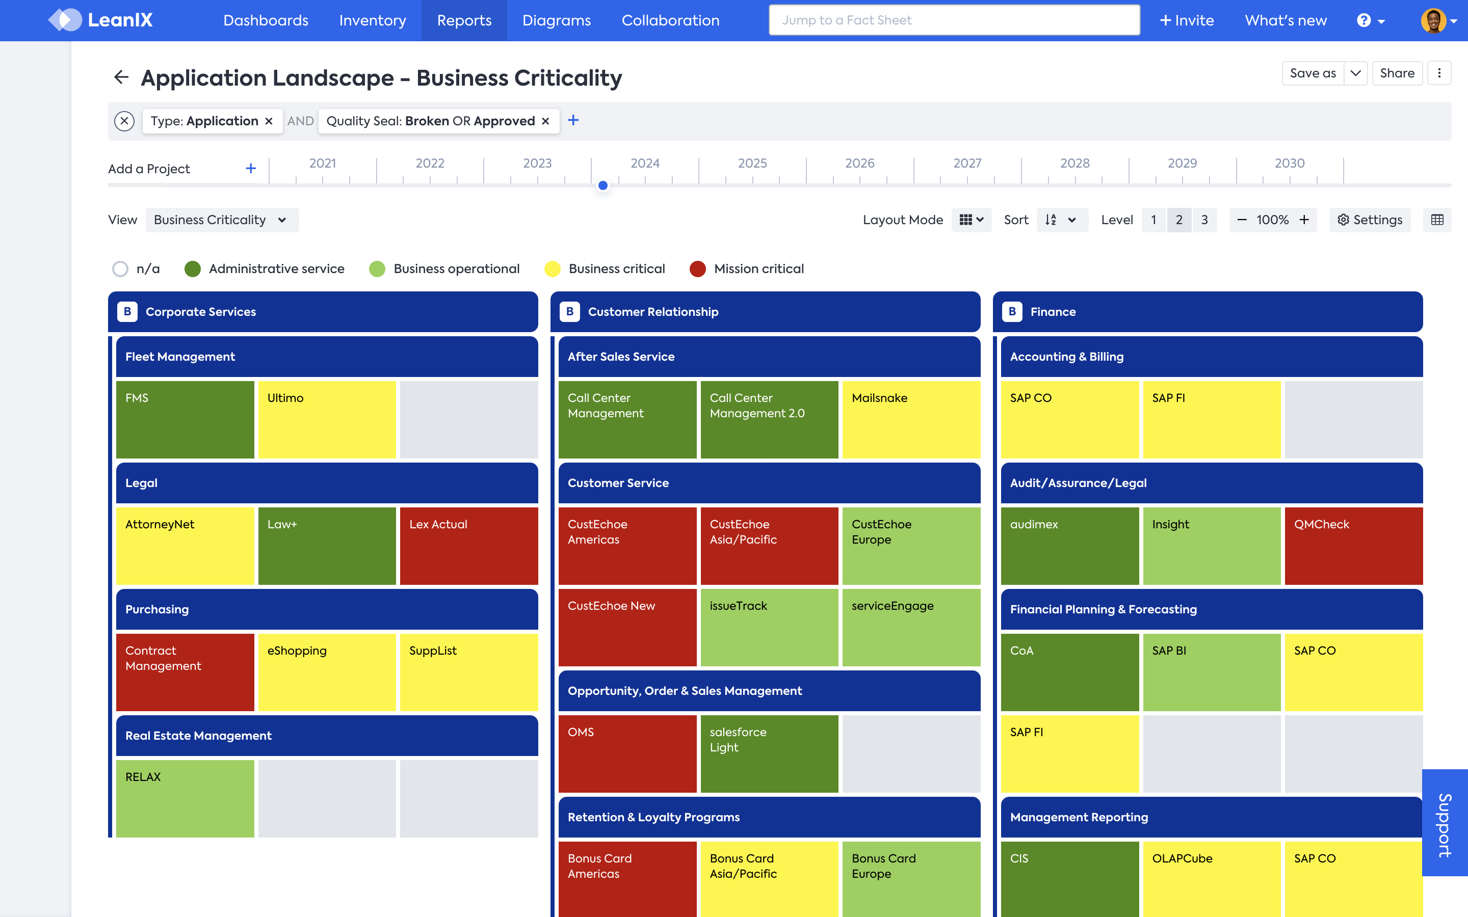Open the three-dot more options menu
The width and height of the screenshot is (1468, 917).
click(1439, 73)
